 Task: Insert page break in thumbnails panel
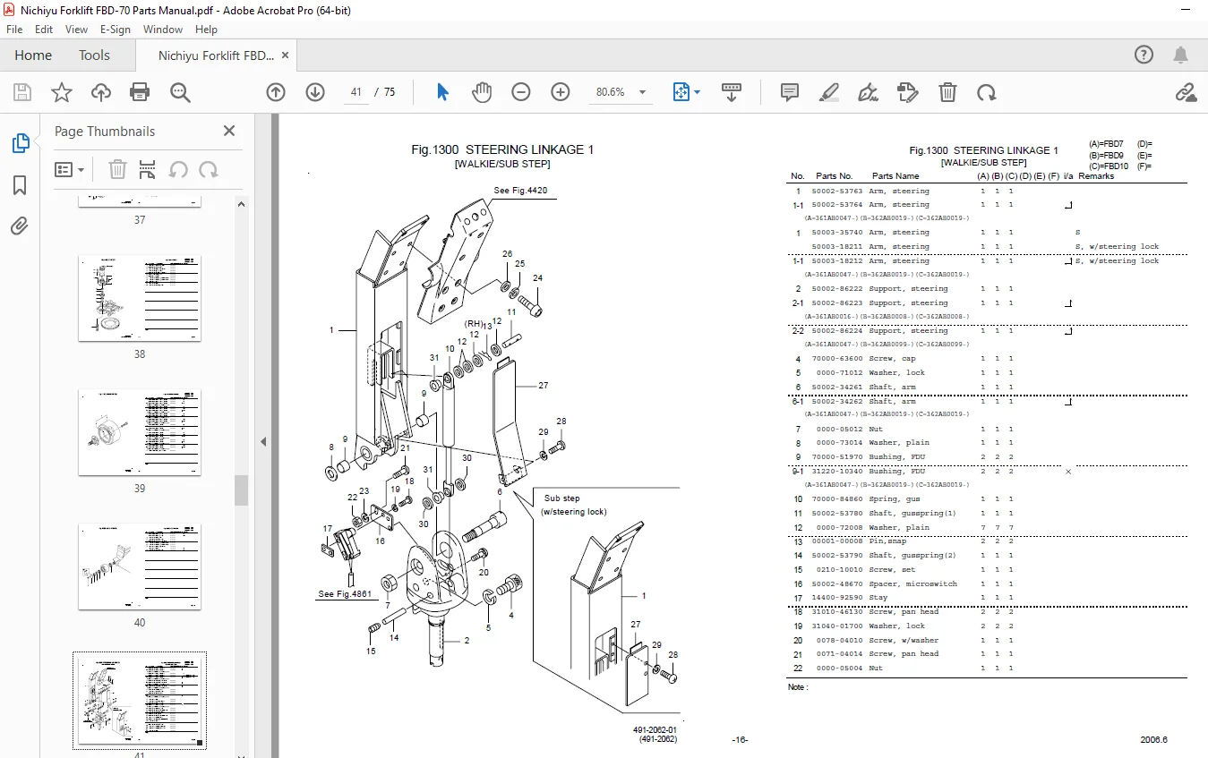point(148,169)
